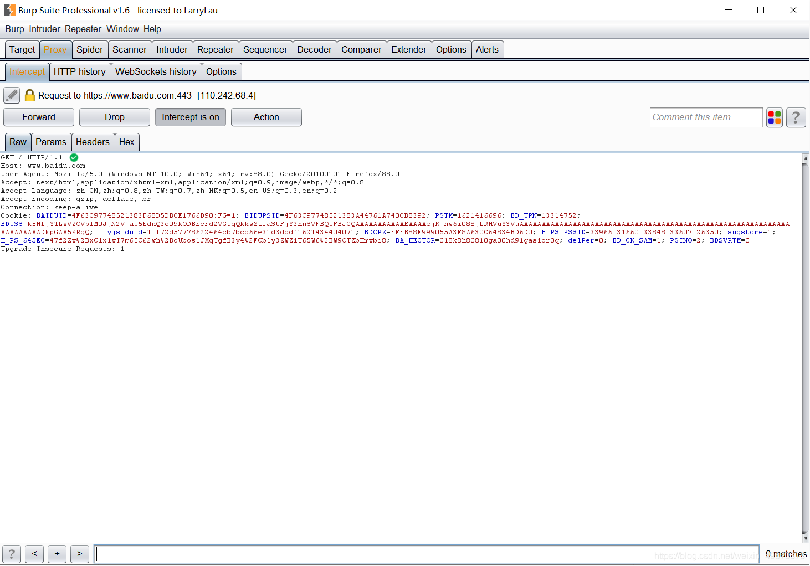The image size is (810, 566).
Task: Switch to the Hex view tab
Action: [x=127, y=142]
